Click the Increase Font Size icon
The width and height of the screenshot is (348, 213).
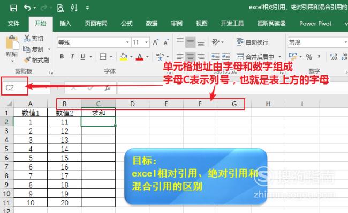click(156, 42)
